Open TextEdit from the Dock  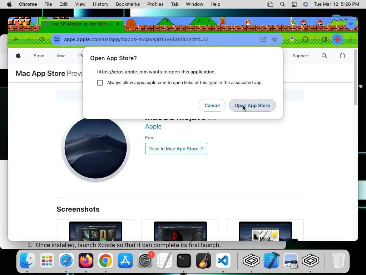point(164,261)
